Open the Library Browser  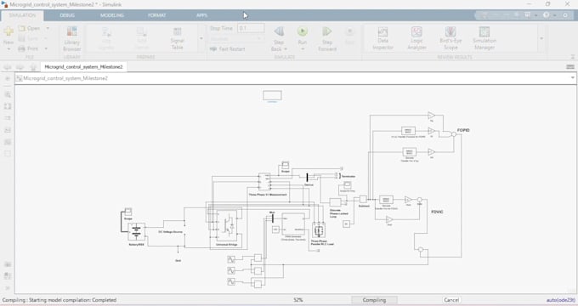pyautogui.click(x=72, y=38)
